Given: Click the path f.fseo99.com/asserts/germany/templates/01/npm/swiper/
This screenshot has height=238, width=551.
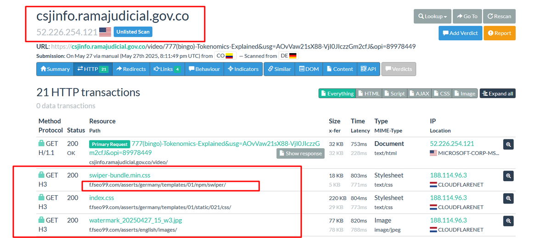Looking at the screenshot, I should [x=157, y=185].
